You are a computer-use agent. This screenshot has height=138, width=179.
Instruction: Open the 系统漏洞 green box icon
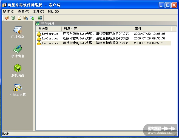point(18,68)
